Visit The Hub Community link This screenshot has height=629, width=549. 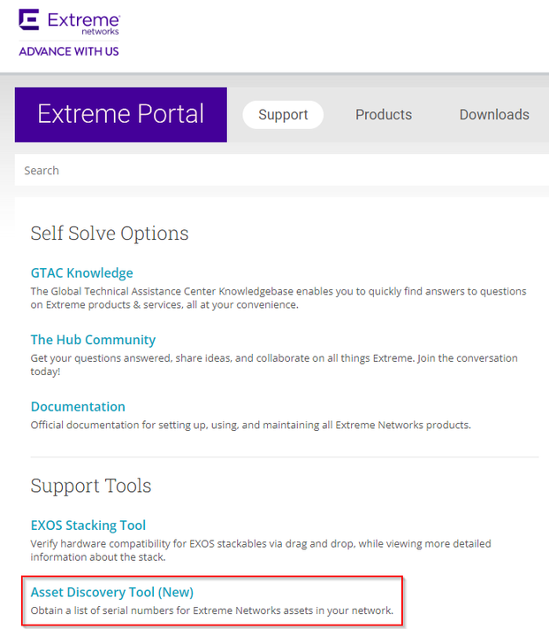pyautogui.click(x=93, y=340)
